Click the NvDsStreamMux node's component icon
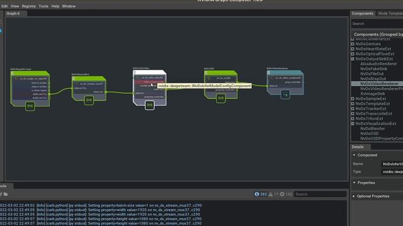The height and width of the screenshot is (226, 403). 89,100
